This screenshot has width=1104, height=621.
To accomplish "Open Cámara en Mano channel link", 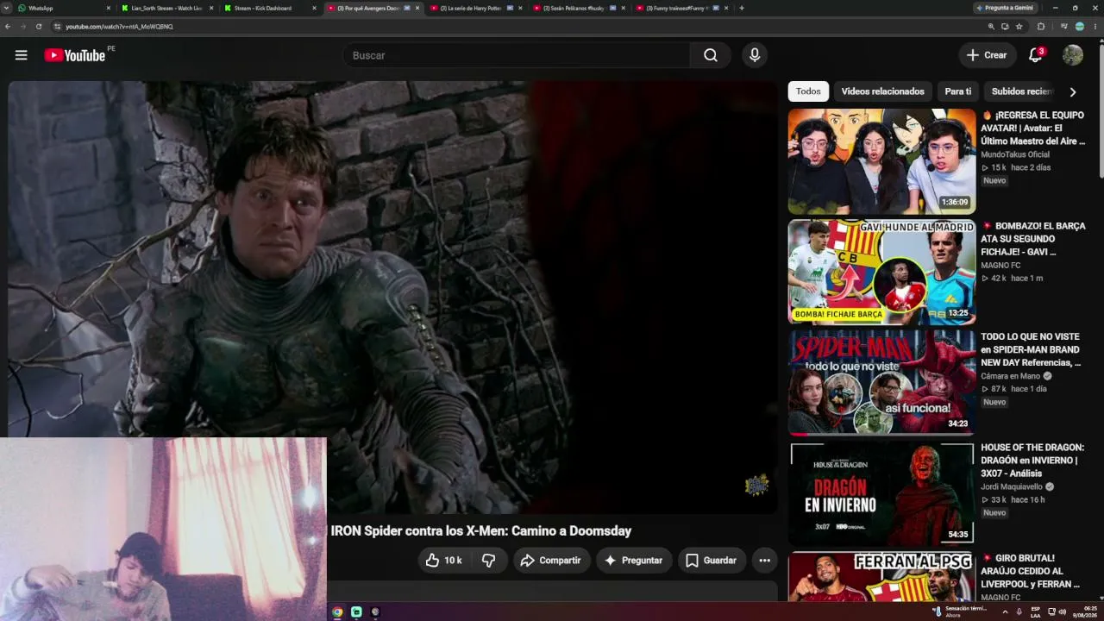I will 1011,376.
